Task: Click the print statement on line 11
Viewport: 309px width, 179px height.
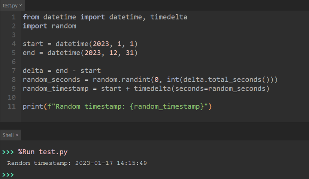Action: click(x=117, y=106)
